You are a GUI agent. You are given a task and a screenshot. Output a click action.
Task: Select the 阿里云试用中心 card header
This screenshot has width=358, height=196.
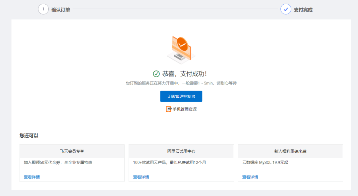[x=181, y=151]
